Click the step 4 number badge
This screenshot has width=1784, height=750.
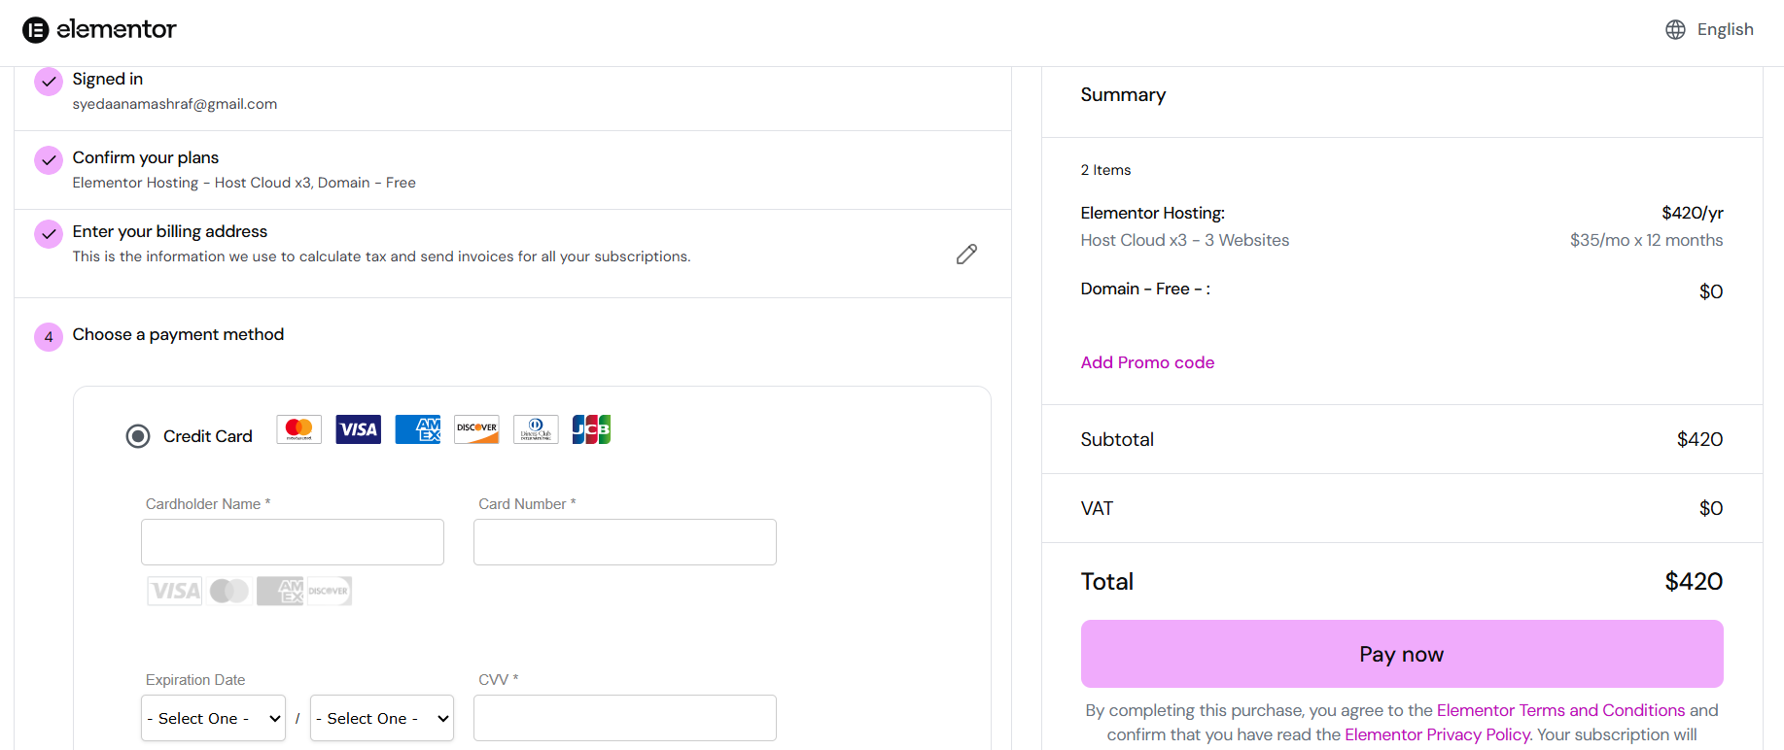pyautogui.click(x=49, y=337)
